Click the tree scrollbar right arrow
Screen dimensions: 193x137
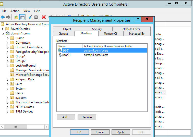pyautogui.click(x=46, y=127)
